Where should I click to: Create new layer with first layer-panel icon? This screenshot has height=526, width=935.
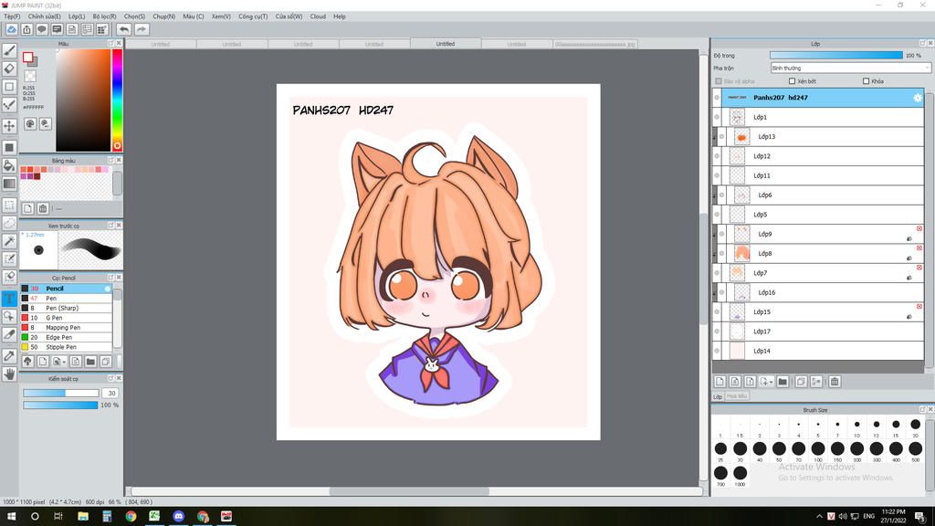tap(720, 382)
